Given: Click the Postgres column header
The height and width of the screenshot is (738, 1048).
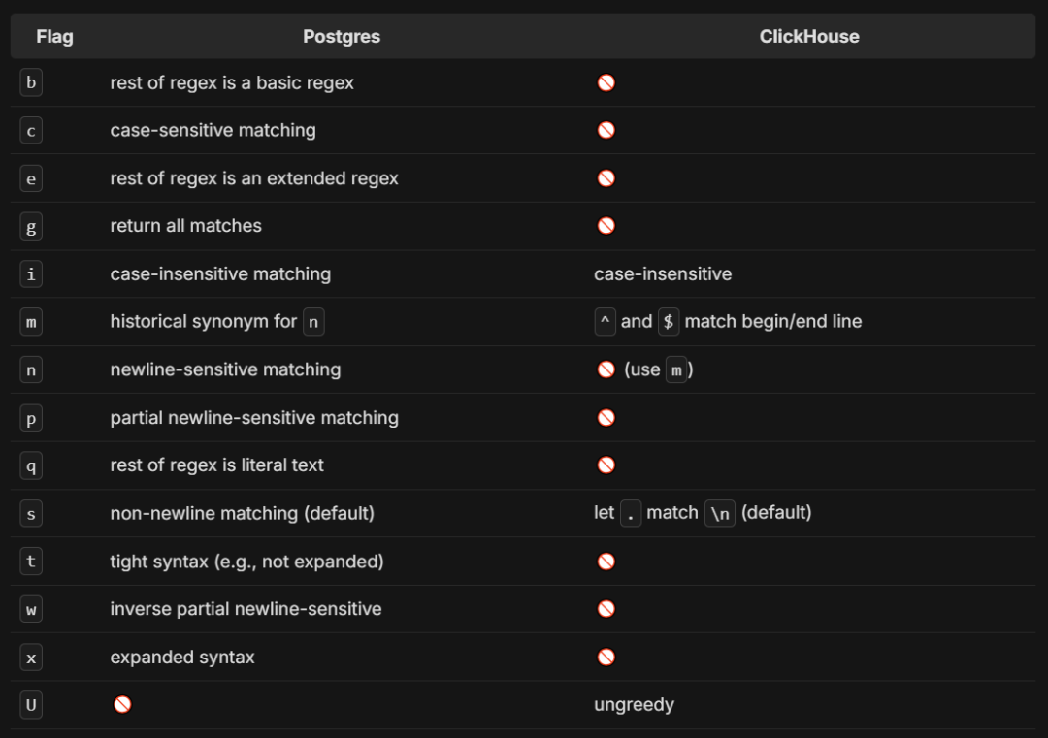Looking at the screenshot, I should [342, 37].
